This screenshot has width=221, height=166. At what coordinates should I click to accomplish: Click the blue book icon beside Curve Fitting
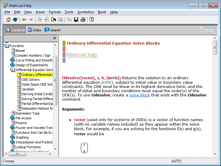pyautogui.click(x=13, y=60)
